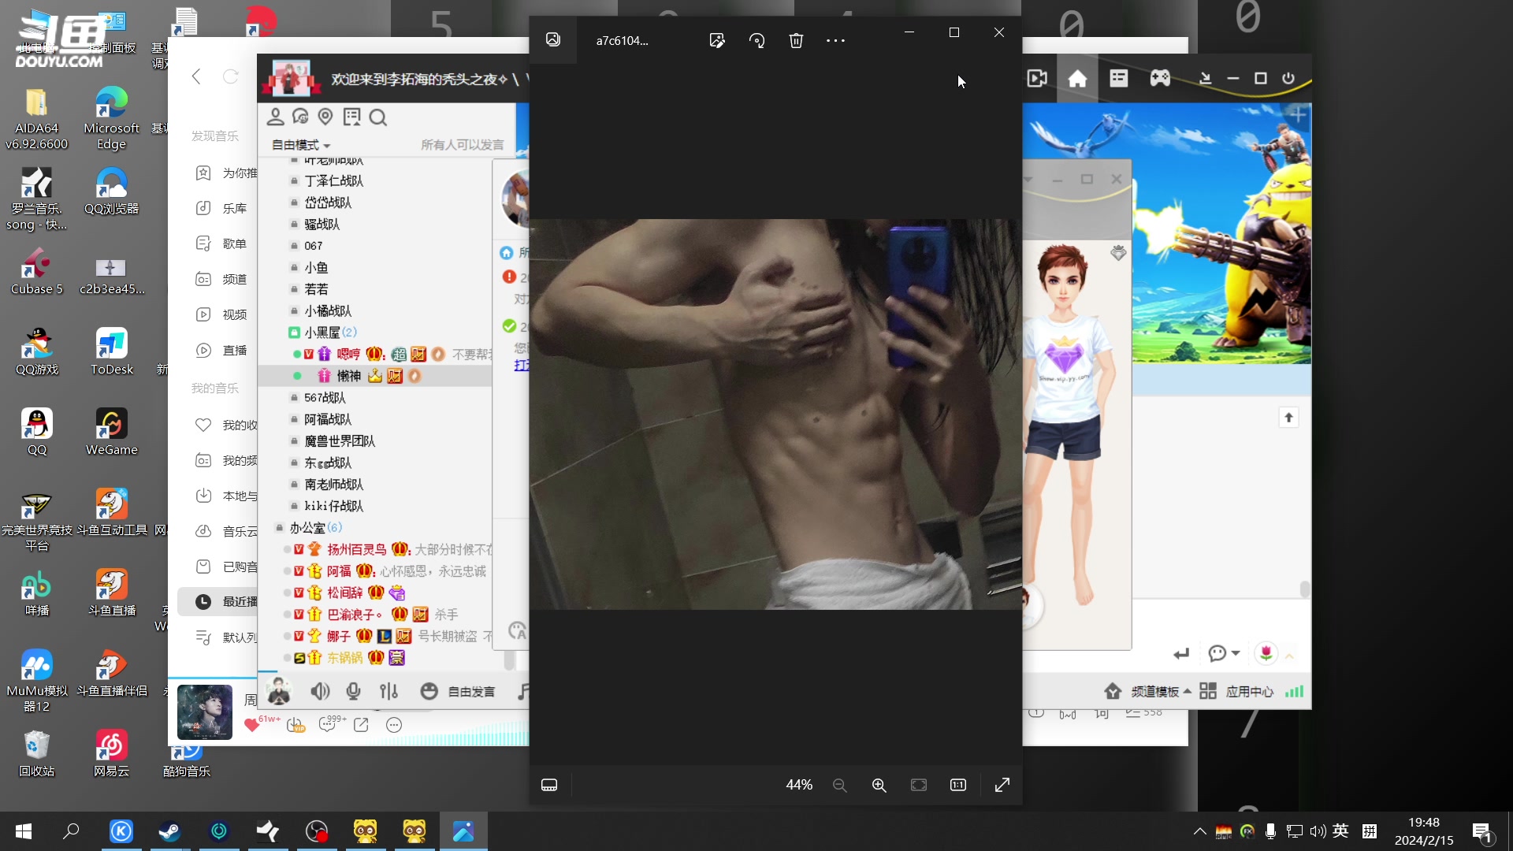
Task: Click the 应用中心 button
Action: click(1248, 691)
